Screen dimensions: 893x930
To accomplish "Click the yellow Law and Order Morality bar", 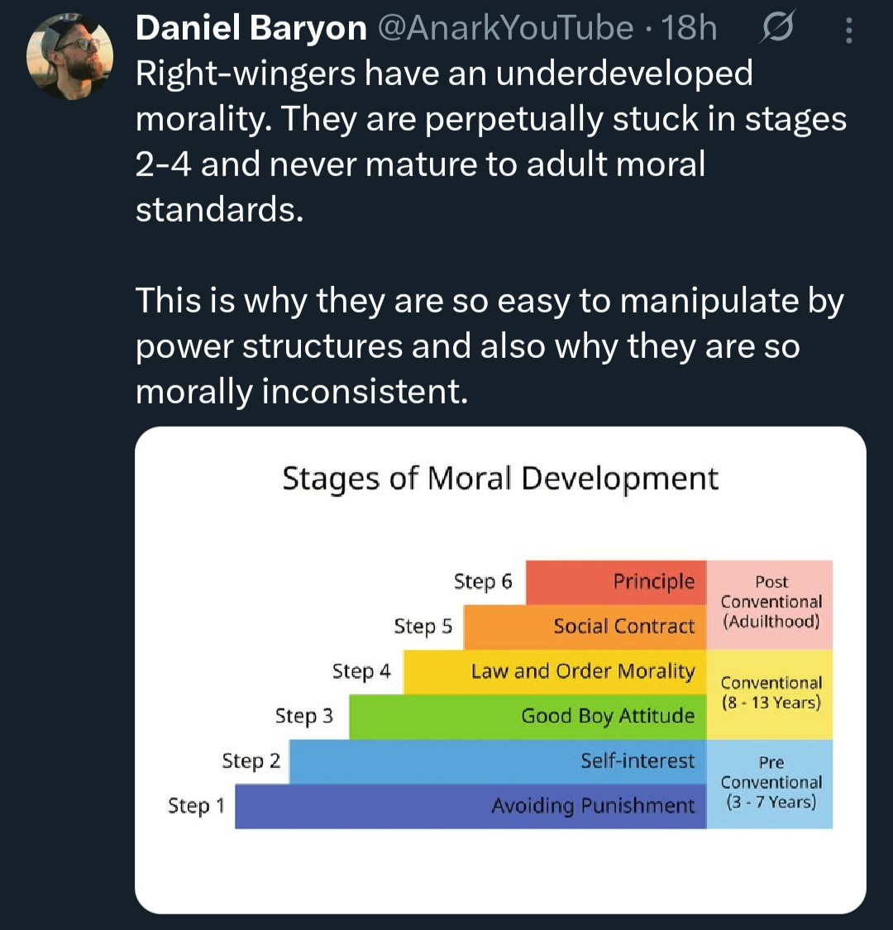I will click(x=554, y=671).
